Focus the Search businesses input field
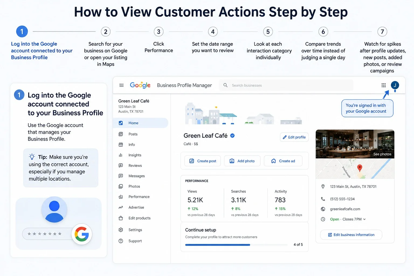The height and width of the screenshot is (276, 414). pos(286,85)
